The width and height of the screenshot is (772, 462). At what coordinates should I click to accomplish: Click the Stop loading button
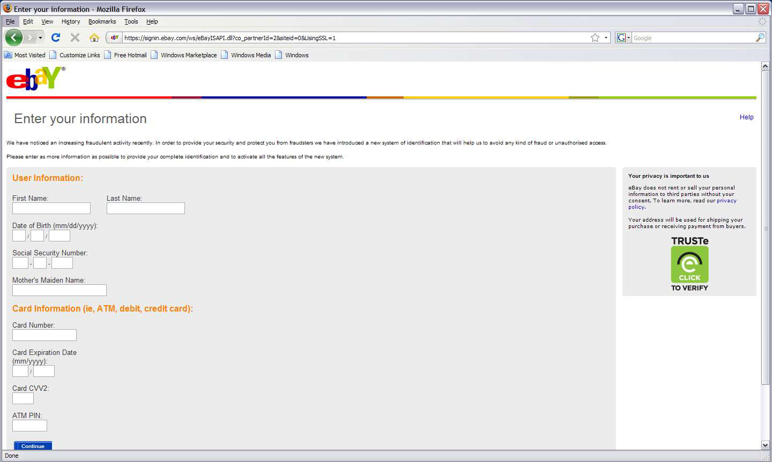click(75, 37)
